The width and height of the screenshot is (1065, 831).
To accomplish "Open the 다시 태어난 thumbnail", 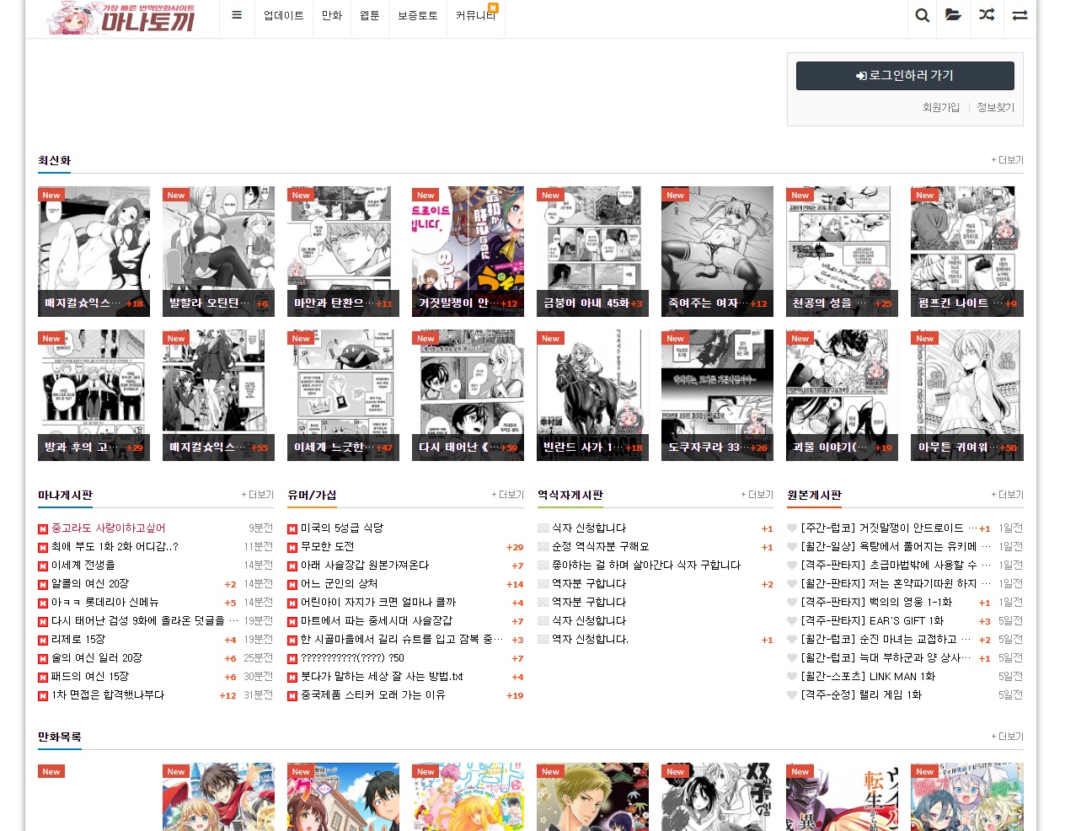I will (x=468, y=395).
